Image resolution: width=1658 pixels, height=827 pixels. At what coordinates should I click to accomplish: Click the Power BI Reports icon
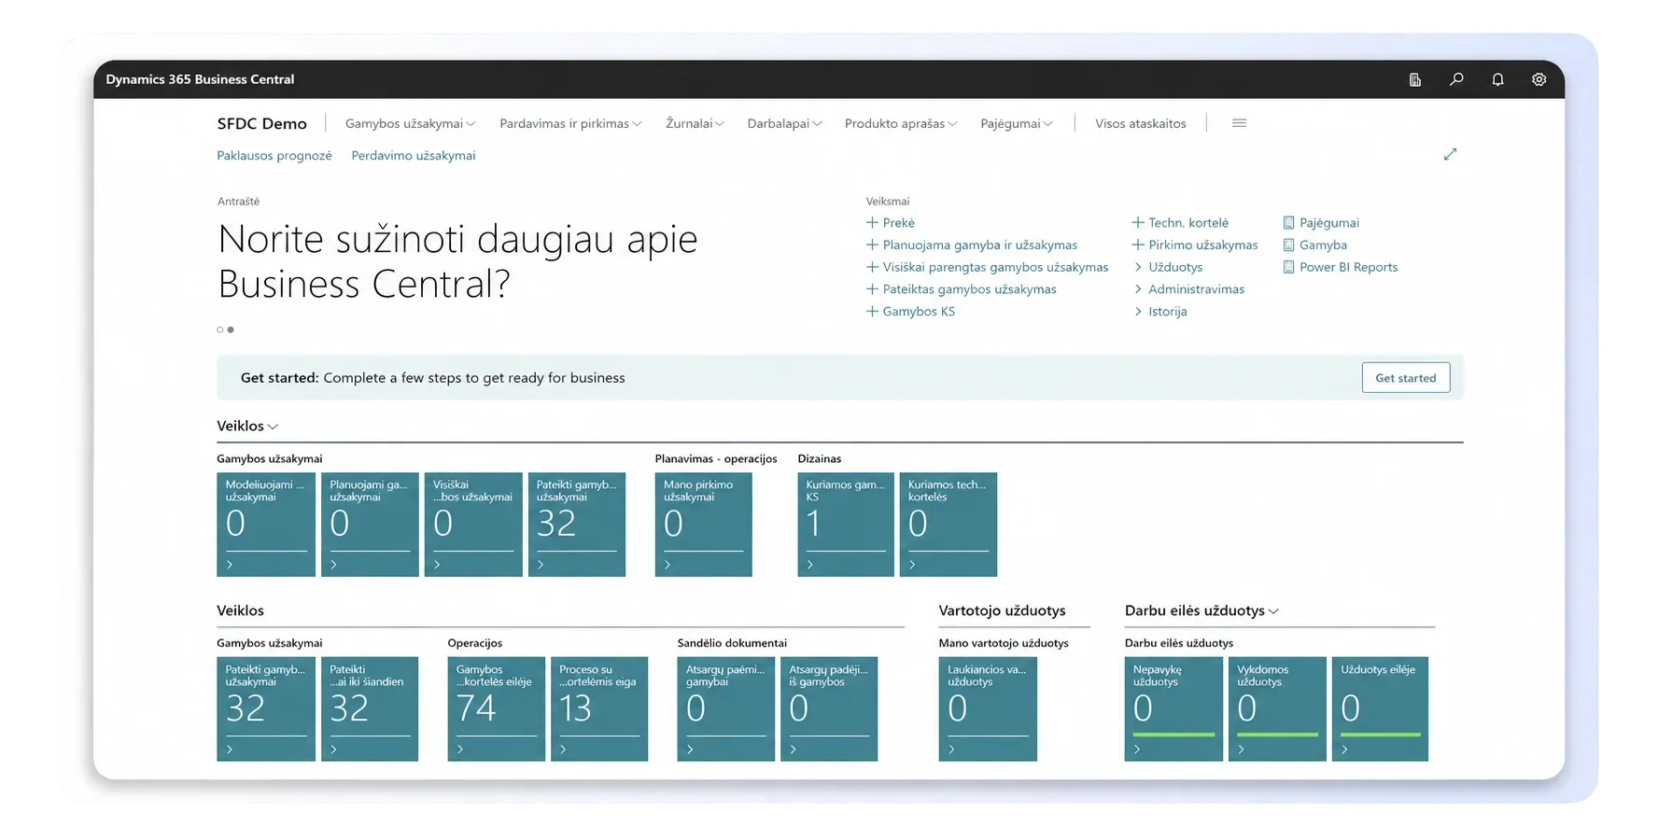[x=1288, y=267]
